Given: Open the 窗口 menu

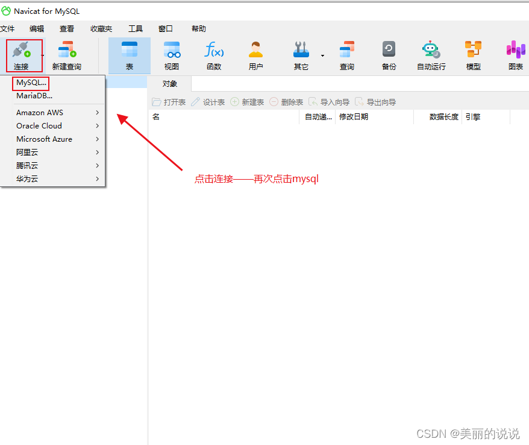Looking at the screenshot, I should tap(166, 29).
